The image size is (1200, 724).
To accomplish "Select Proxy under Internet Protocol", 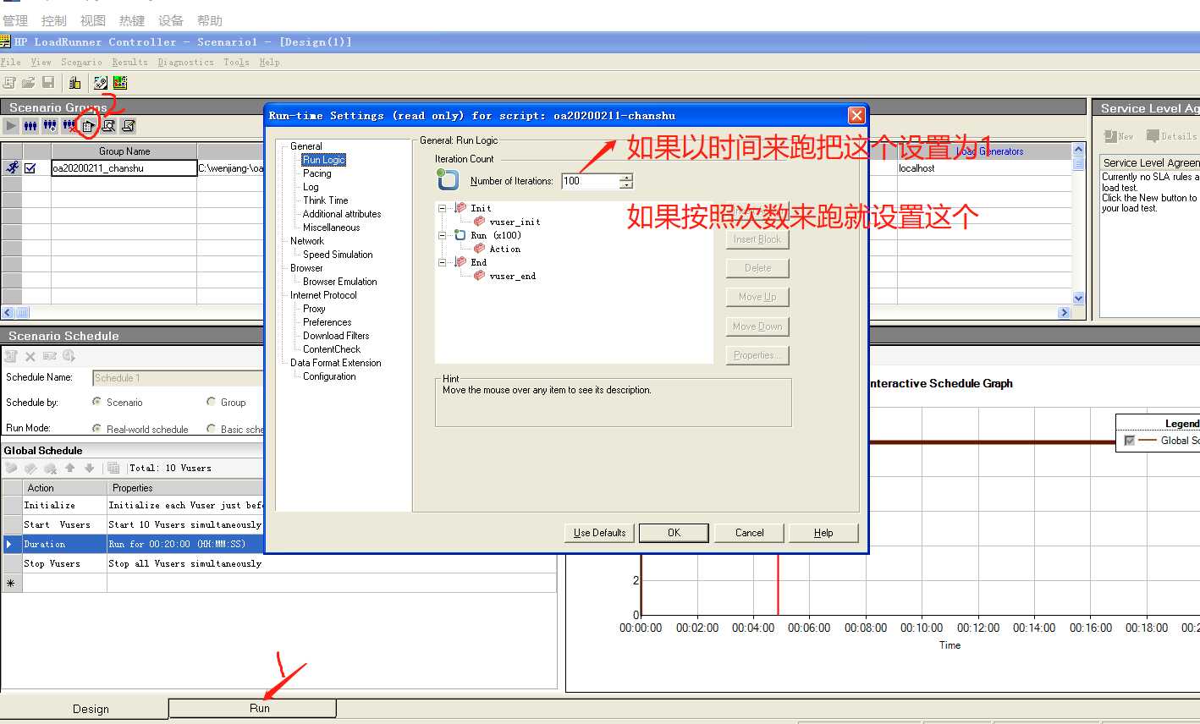I will (x=314, y=309).
